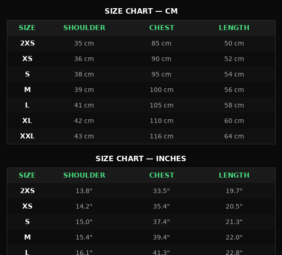Select the XXL size label
Screen dimensions: 282x255
click(27, 136)
